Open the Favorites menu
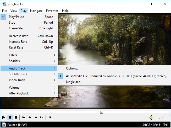 [x=52, y=11]
